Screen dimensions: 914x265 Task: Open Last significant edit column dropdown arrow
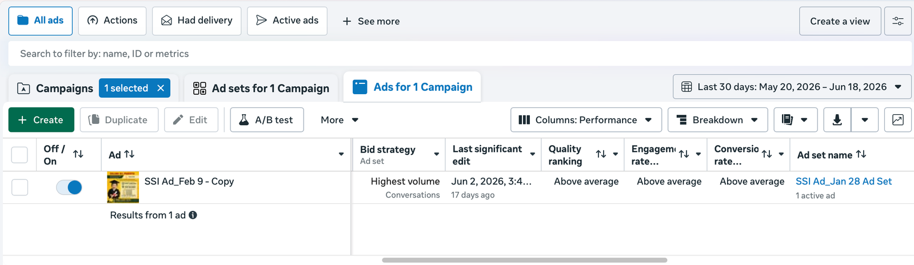[x=533, y=154]
